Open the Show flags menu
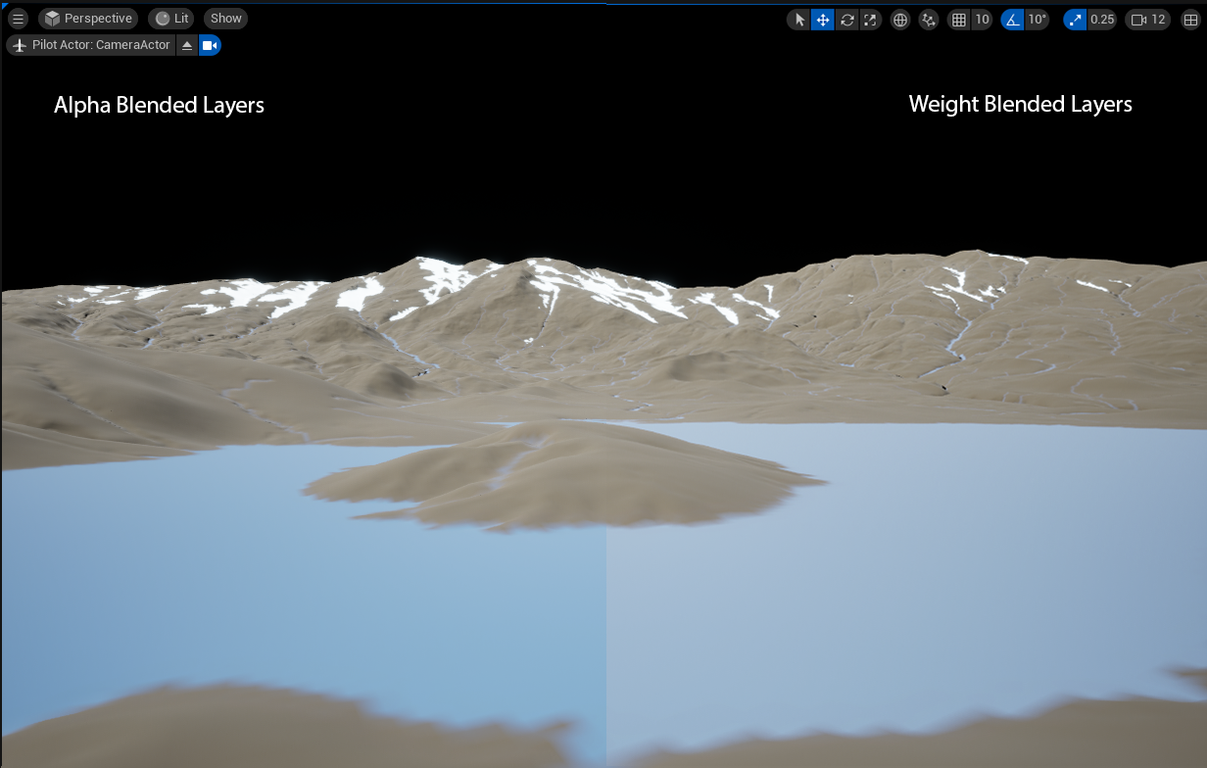1207x768 pixels. 225,19
